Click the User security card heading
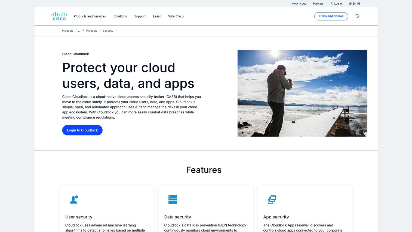This screenshot has width=412, height=232. [79, 217]
